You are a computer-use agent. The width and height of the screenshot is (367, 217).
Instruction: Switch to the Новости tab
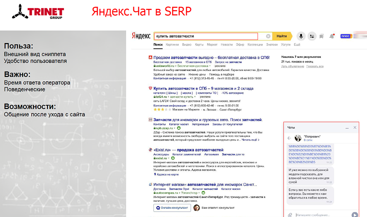226,44
